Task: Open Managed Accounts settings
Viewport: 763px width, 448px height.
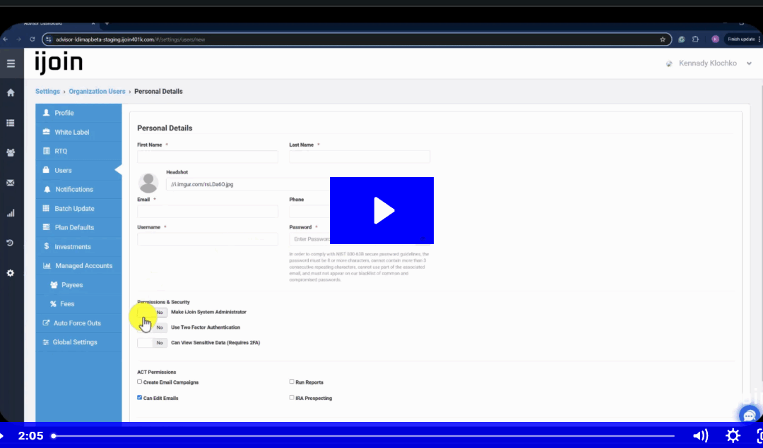Action: [79, 266]
